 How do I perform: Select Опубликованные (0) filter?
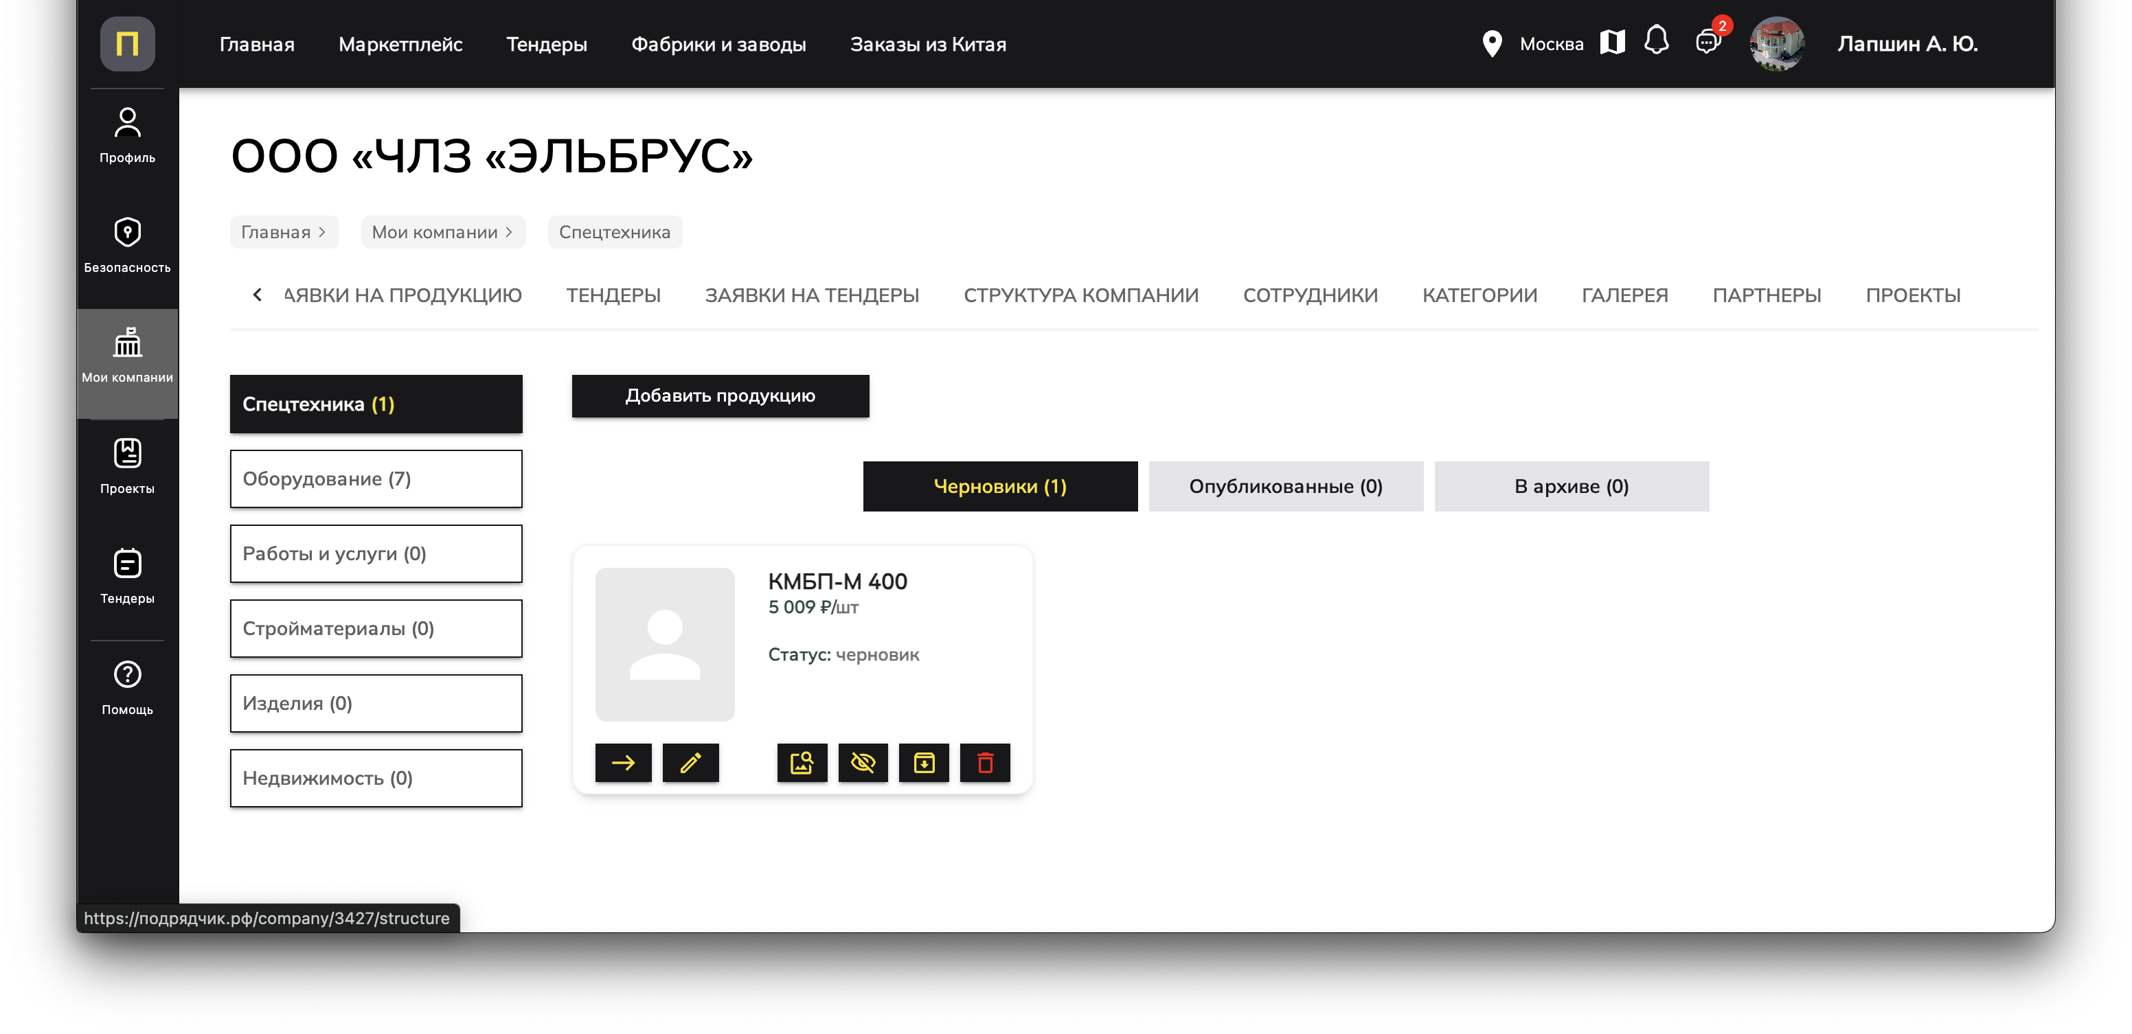click(x=1285, y=486)
